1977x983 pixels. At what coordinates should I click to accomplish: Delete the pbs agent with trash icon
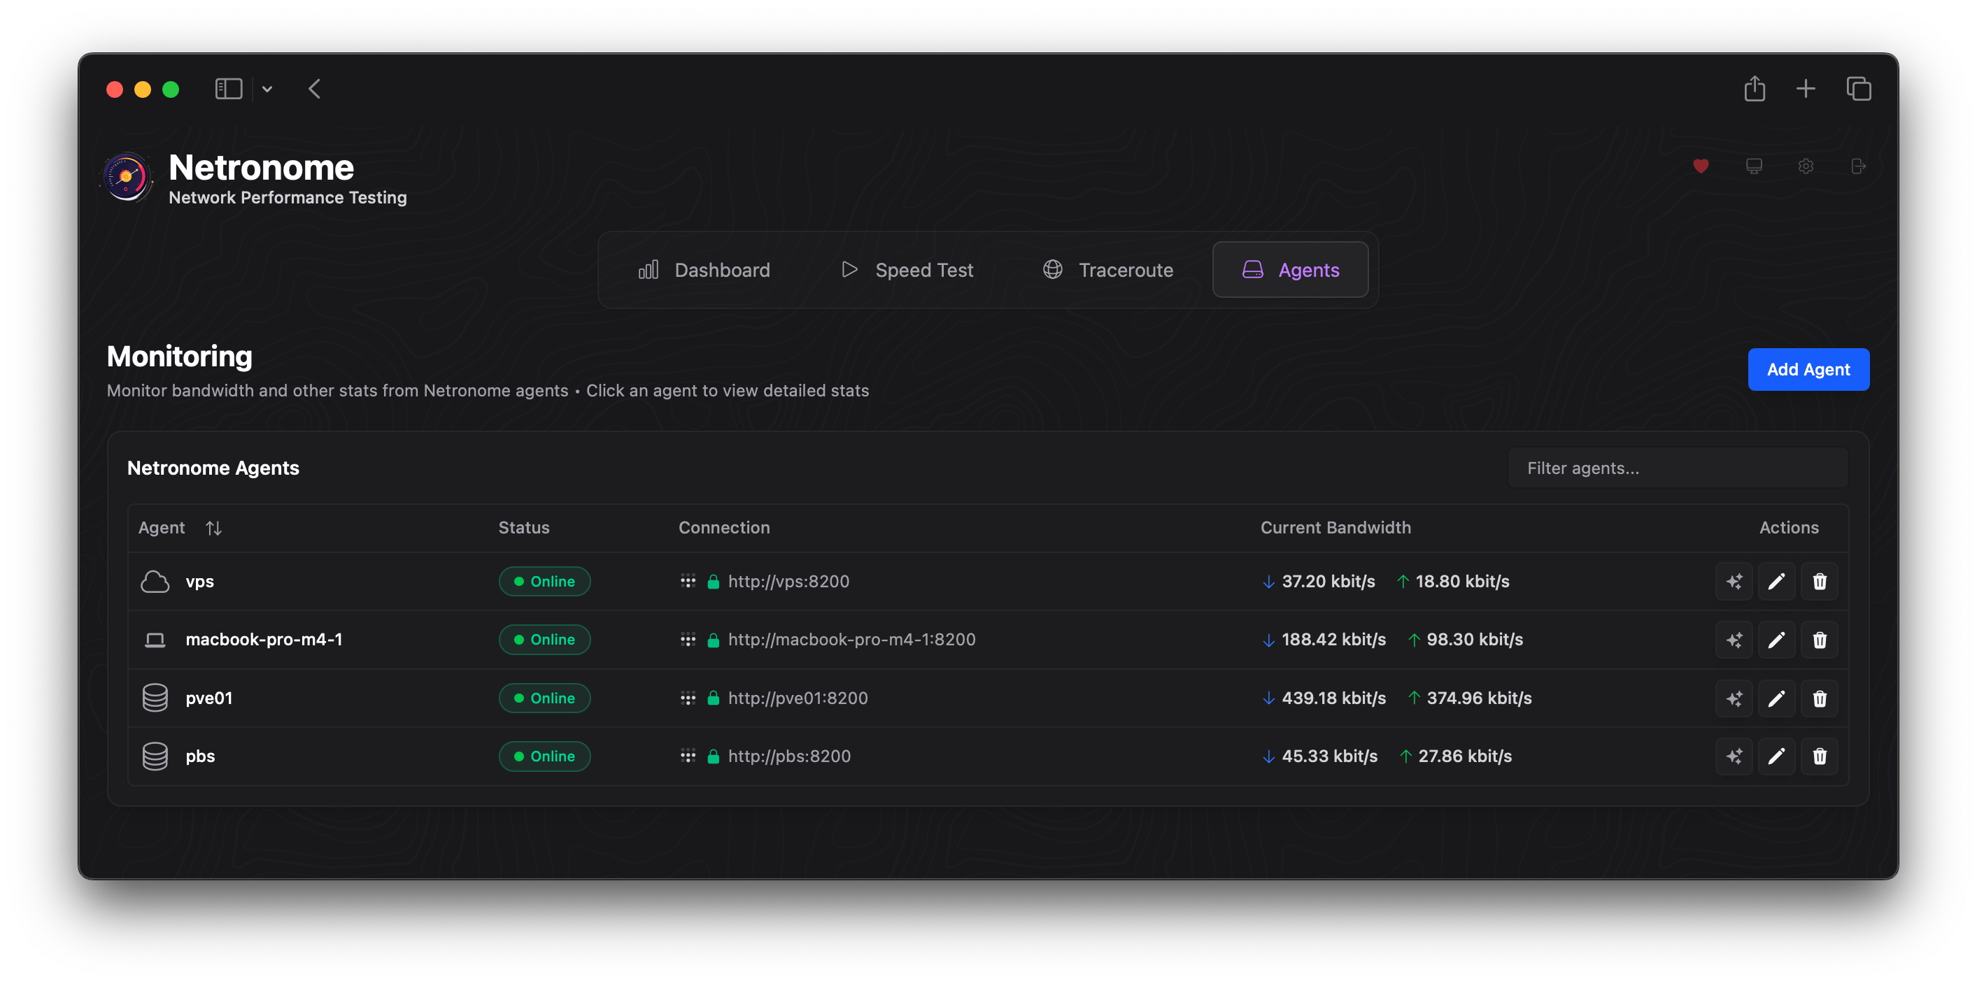(1820, 756)
